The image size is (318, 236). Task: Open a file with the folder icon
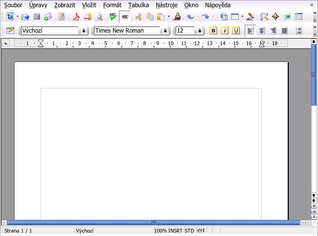click(x=25, y=17)
